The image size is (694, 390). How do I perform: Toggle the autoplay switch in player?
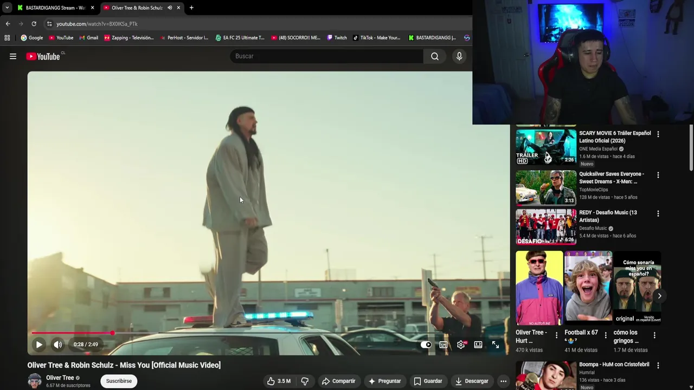click(x=426, y=344)
